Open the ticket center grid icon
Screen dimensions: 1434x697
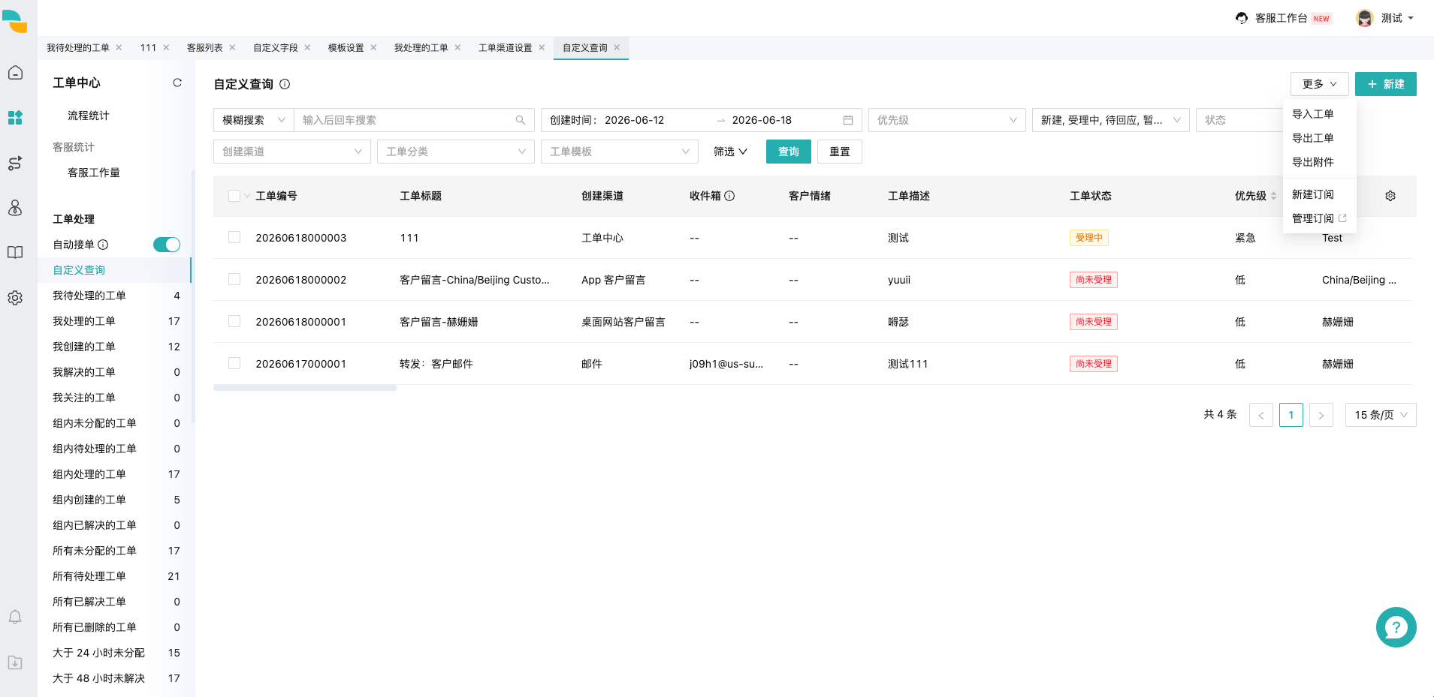pyautogui.click(x=15, y=118)
